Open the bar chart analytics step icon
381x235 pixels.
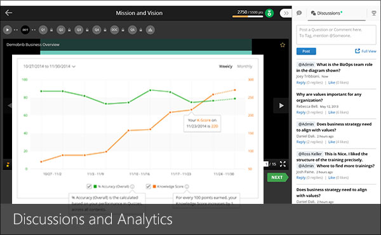(150, 30)
